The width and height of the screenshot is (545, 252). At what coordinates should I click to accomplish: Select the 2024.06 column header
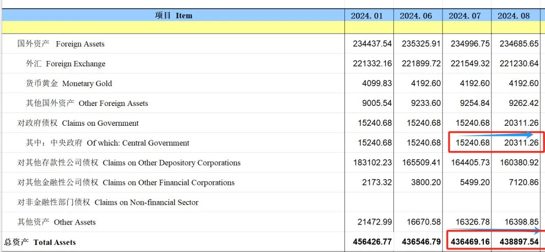pos(415,16)
